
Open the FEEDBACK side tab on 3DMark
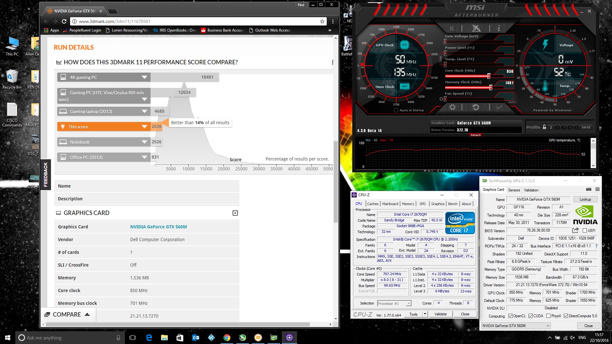(46, 175)
